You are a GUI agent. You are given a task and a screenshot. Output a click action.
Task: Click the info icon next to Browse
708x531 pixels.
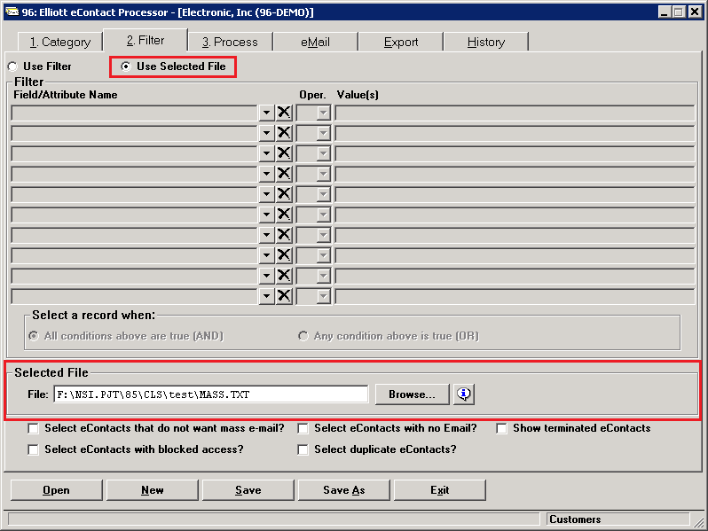click(464, 394)
